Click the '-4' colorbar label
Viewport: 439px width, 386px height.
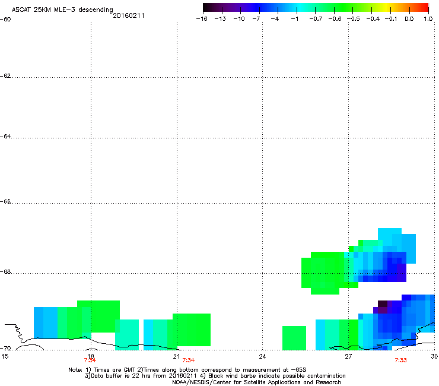tap(275, 19)
